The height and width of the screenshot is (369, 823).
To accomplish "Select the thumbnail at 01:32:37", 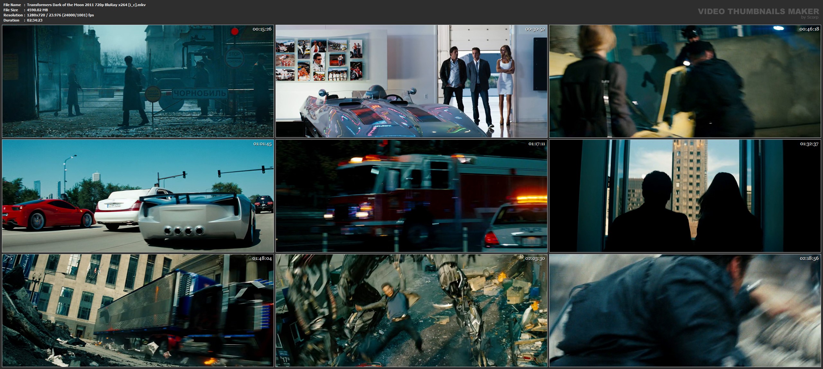I will pyautogui.click(x=685, y=196).
